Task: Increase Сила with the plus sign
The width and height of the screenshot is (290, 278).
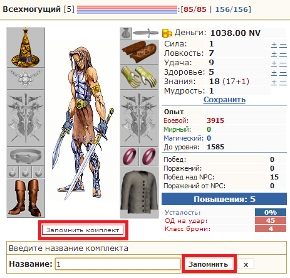Action: (x=274, y=45)
